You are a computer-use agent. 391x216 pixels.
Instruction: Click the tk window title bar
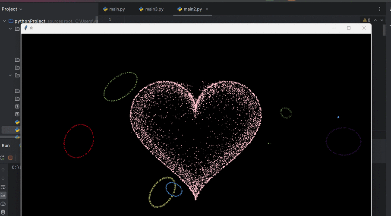[x=173, y=28]
